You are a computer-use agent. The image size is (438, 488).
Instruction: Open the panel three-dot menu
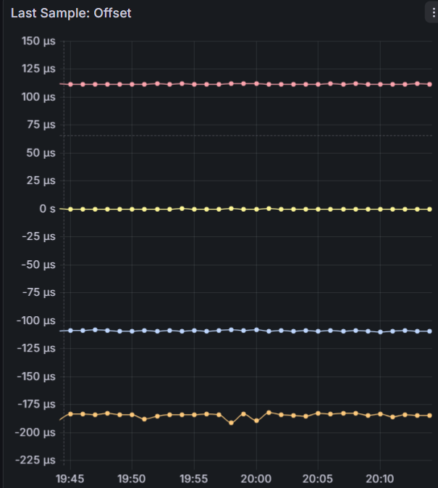[433, 12]
